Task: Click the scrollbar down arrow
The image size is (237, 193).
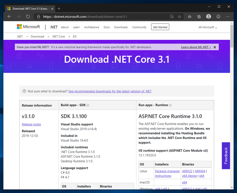Action: [x=232, y=187]
